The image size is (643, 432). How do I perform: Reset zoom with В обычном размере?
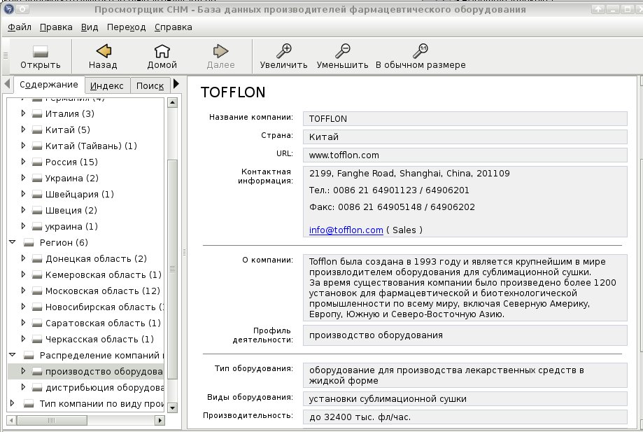421,51
